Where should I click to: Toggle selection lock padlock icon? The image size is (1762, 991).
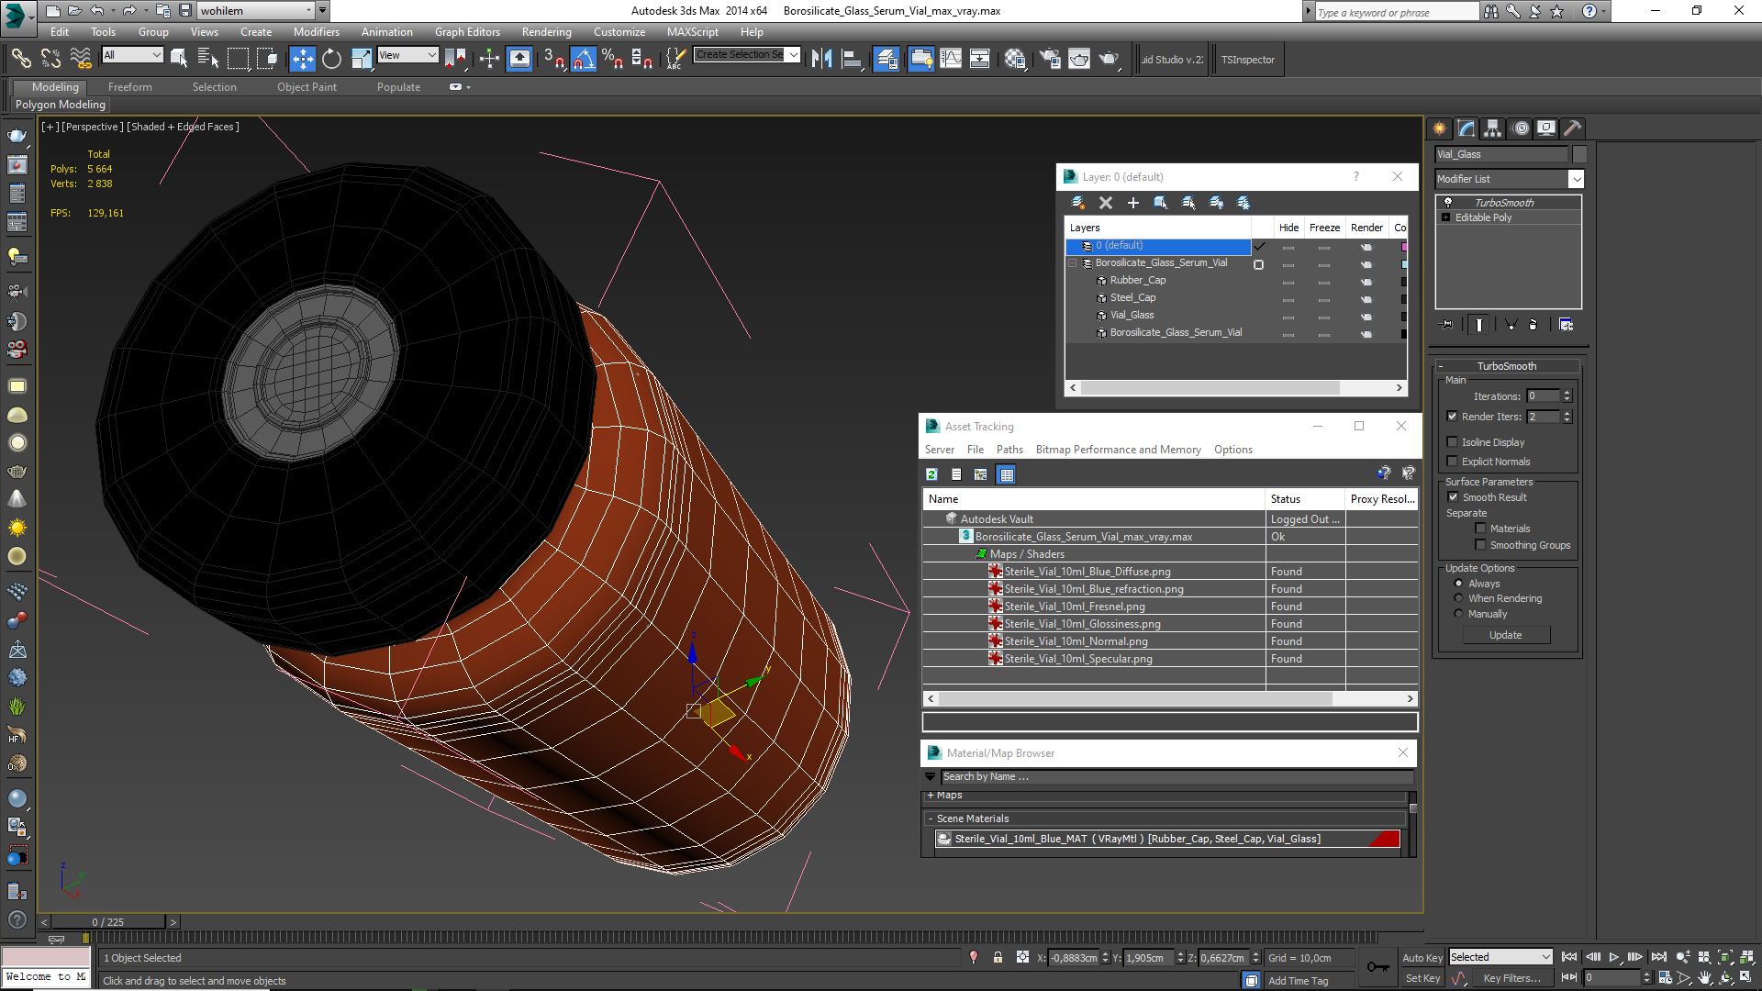point(998,957)
